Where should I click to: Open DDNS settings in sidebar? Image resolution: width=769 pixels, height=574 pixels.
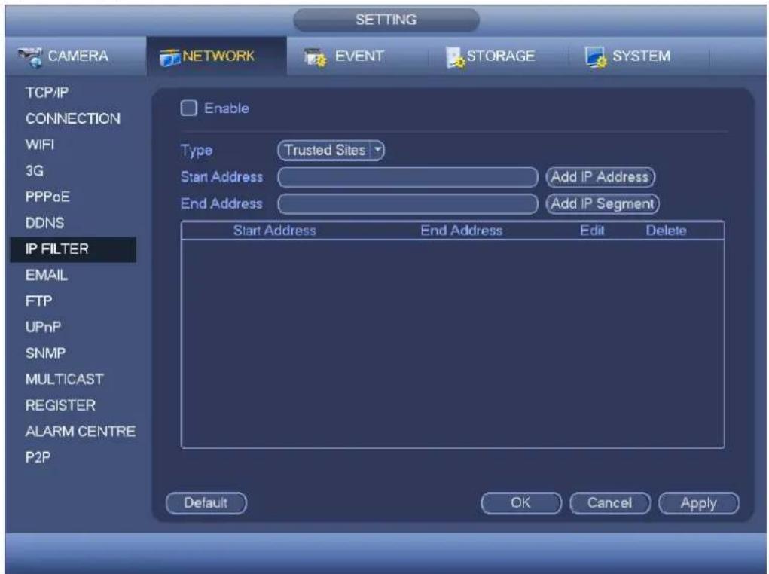[x=44, y=223]
